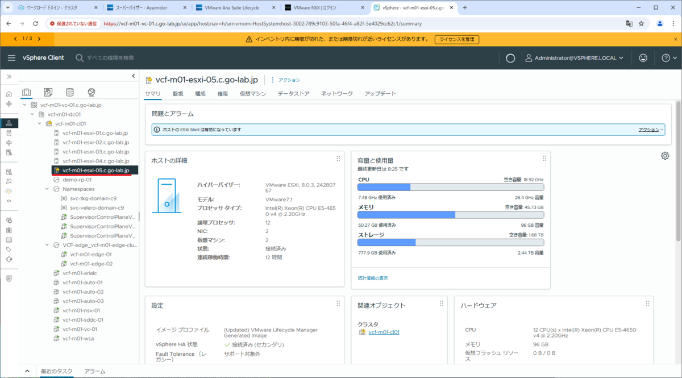This screenshot has height=378, width=682.
Task: Collapse the Namespaces resource pool node
Action: [47, 189]
